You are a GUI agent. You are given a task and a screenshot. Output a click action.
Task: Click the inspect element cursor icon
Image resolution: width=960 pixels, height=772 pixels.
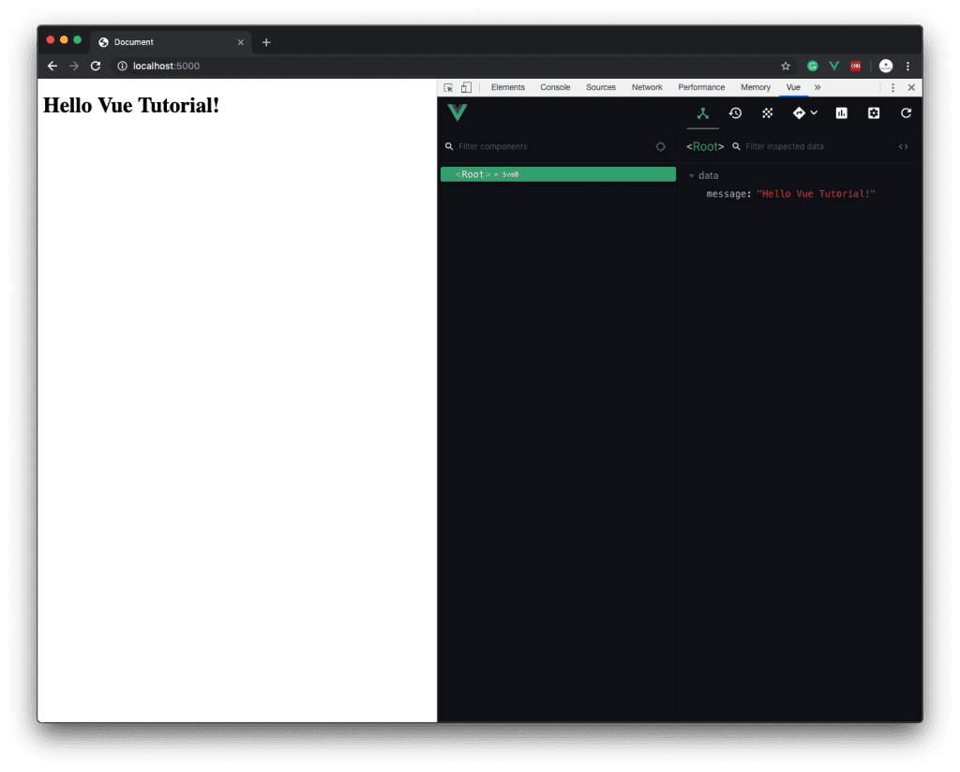tap(448, 87)
